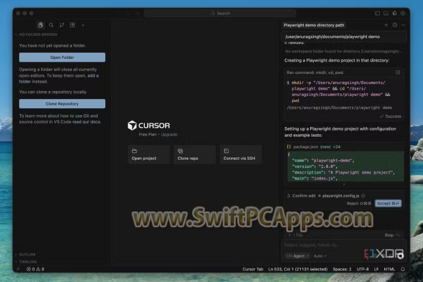Open the Agent mode dropdown
The image size is (423, 282).
coord(298,256)
